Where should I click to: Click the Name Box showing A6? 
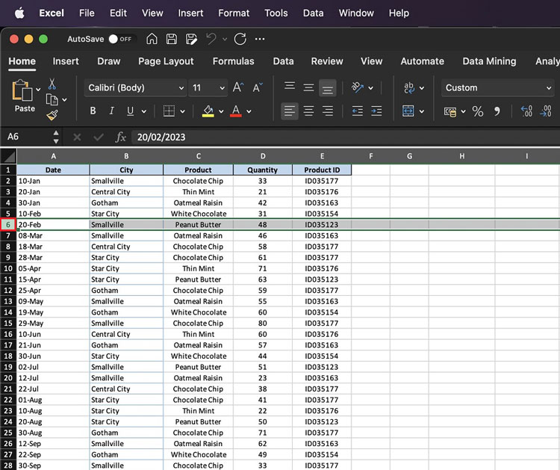(29, 137)
